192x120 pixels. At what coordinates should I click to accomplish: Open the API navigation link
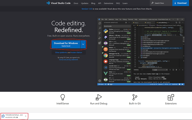point(99,3)
